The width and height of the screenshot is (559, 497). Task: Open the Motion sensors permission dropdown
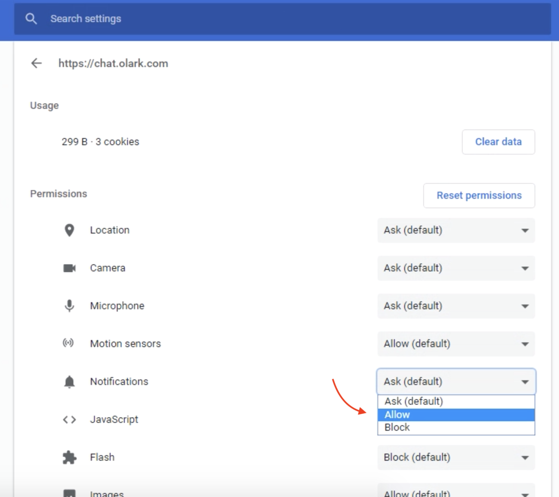(x=456, y=344)
